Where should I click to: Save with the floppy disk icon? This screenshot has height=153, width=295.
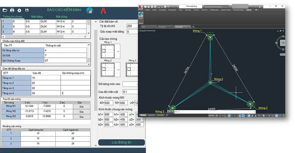point(27,10)
